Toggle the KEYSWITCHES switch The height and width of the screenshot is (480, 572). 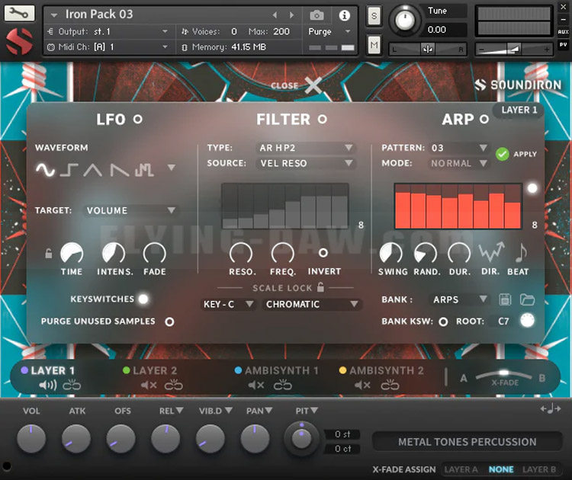pos(143,299)
